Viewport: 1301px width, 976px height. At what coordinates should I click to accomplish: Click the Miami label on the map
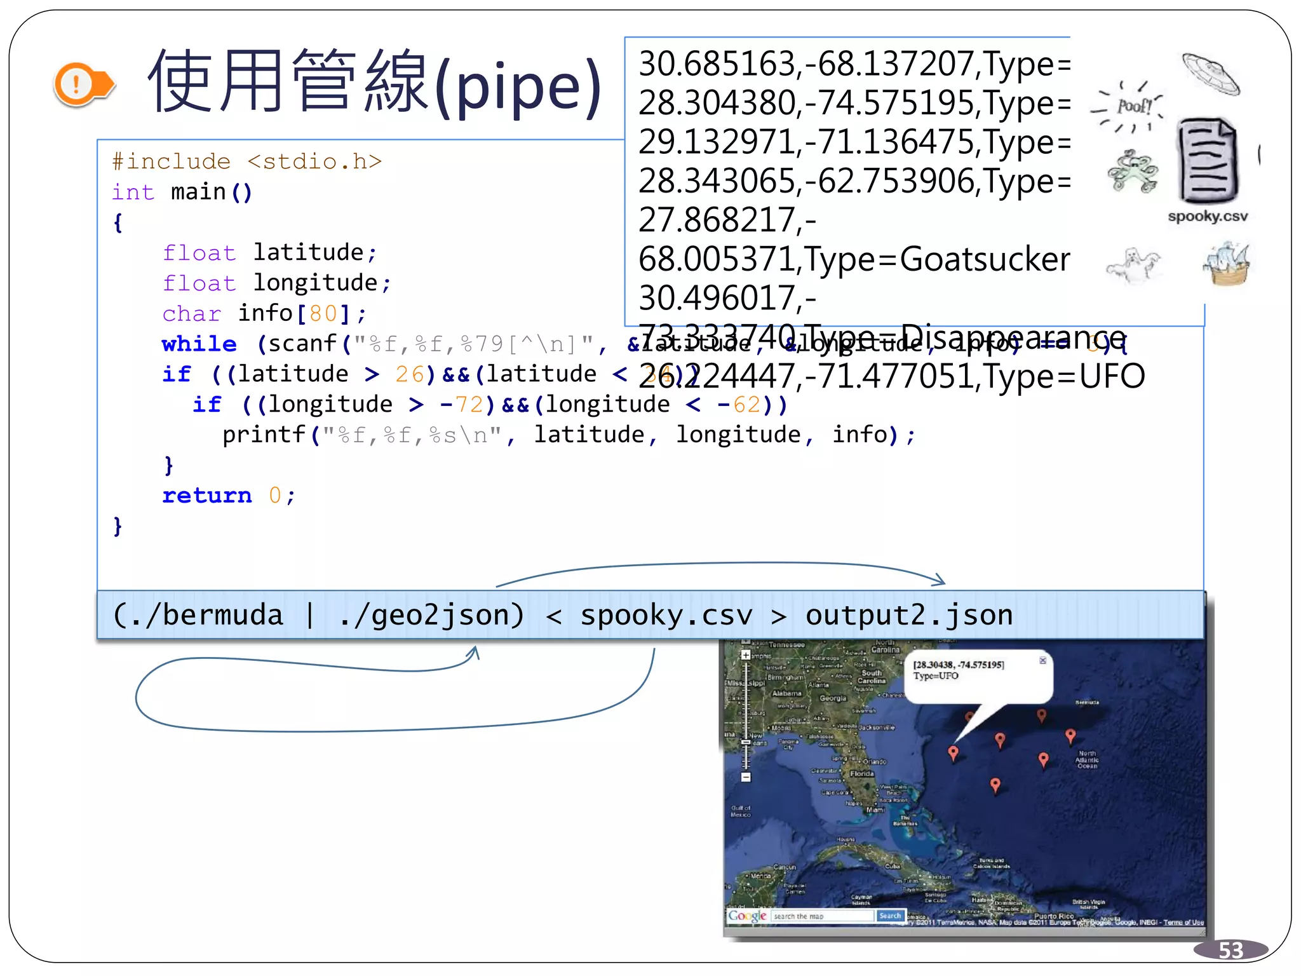875,810
